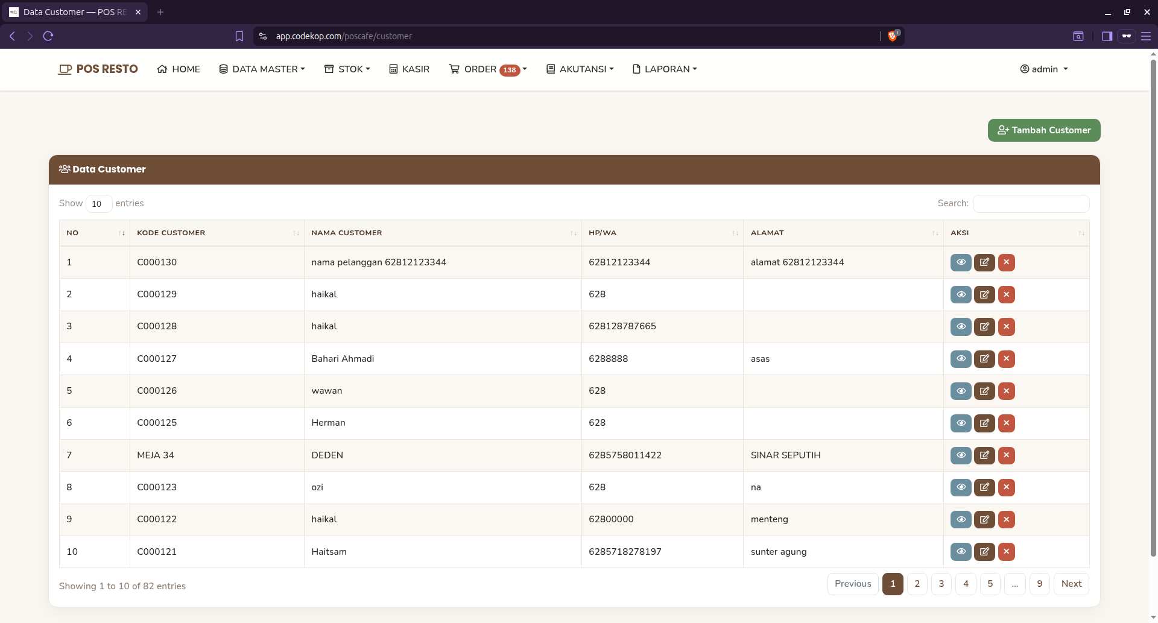1158x623 pixels.
Task: Delete customer C000128 row
Action: tap(1006, 327)
